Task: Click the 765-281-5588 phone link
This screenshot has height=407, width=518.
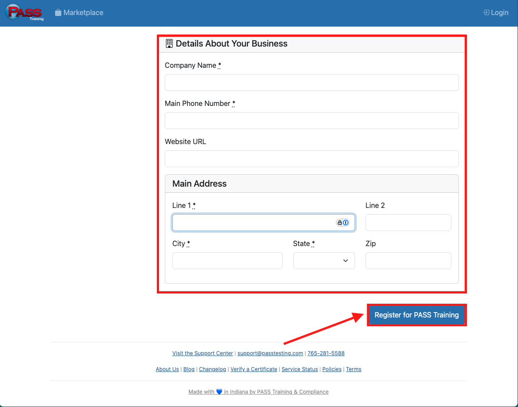Action: (326, 353)
